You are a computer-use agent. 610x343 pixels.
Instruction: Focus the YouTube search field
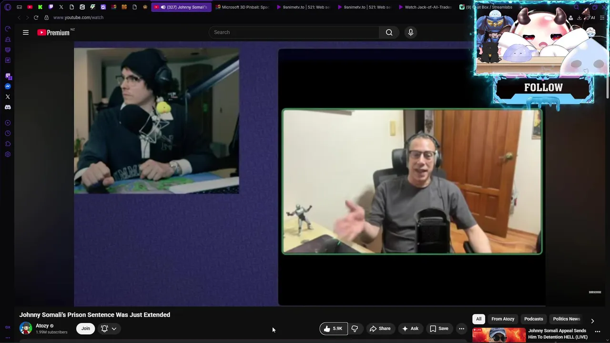tap(294, 32)
